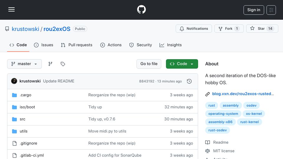Open commit hash 8843192
Screen dimensions: 283x159
tap(147, 81)
